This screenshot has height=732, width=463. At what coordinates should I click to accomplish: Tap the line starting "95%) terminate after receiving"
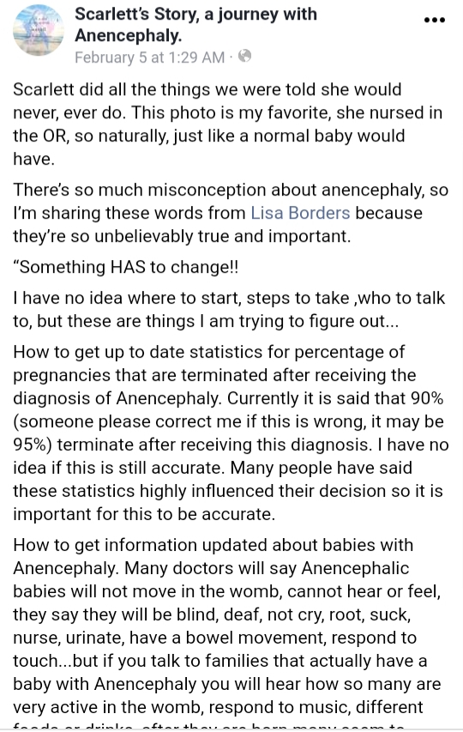[231, 445]
